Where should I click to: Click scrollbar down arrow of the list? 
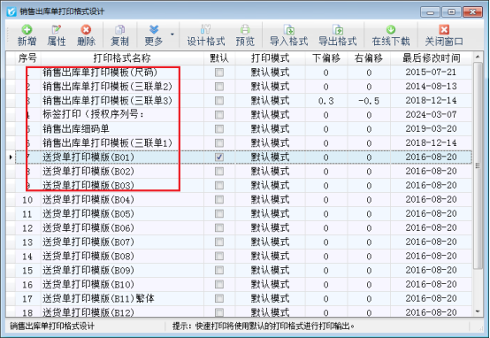478,311
